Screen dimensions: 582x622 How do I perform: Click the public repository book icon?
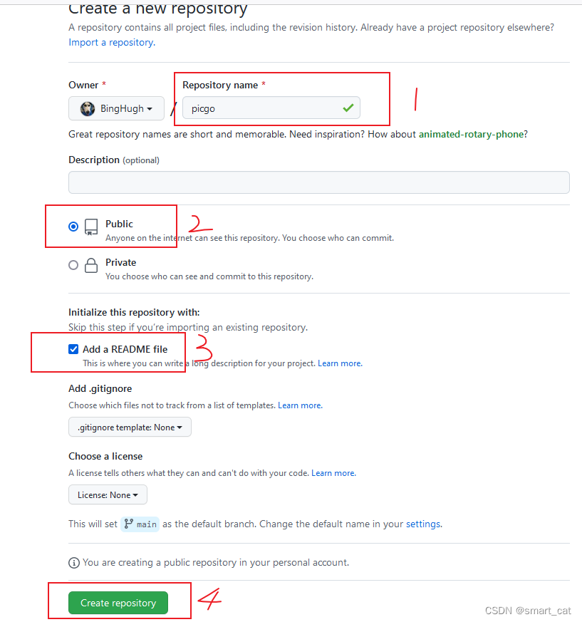(x=91, y=227)
